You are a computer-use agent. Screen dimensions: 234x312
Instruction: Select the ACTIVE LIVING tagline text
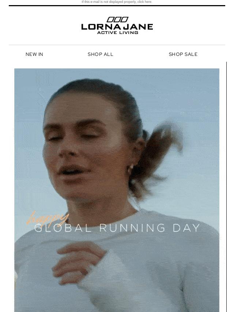(117, 33)
